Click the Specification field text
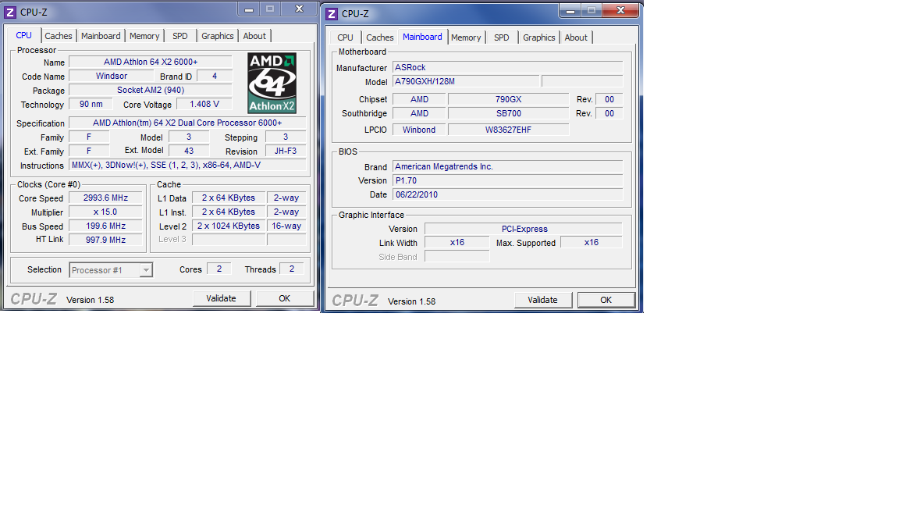899x506 pixels. pyautogui.click(x=187, y=123)
